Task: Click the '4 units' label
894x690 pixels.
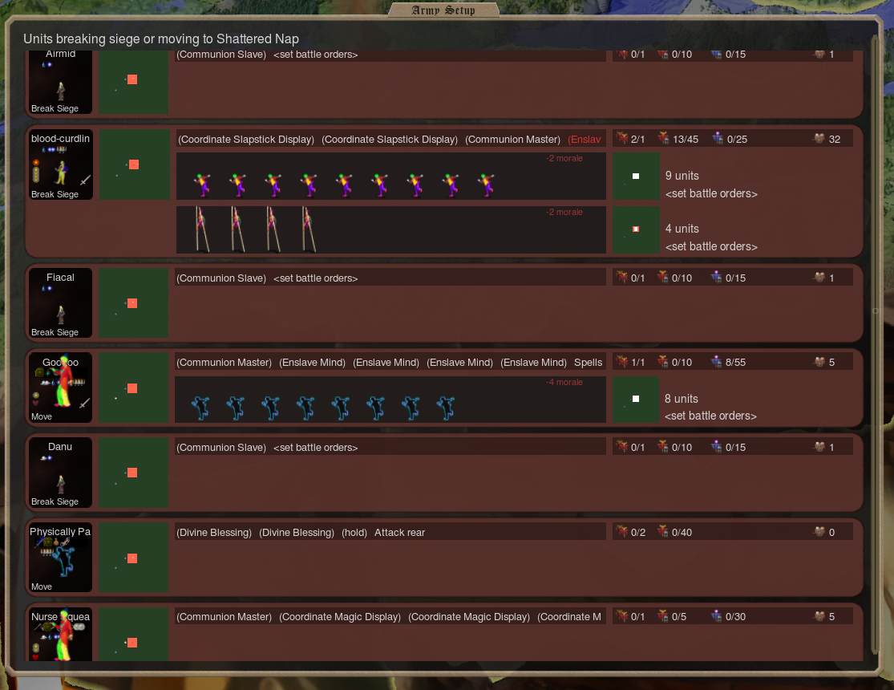Action: (682, 229)
